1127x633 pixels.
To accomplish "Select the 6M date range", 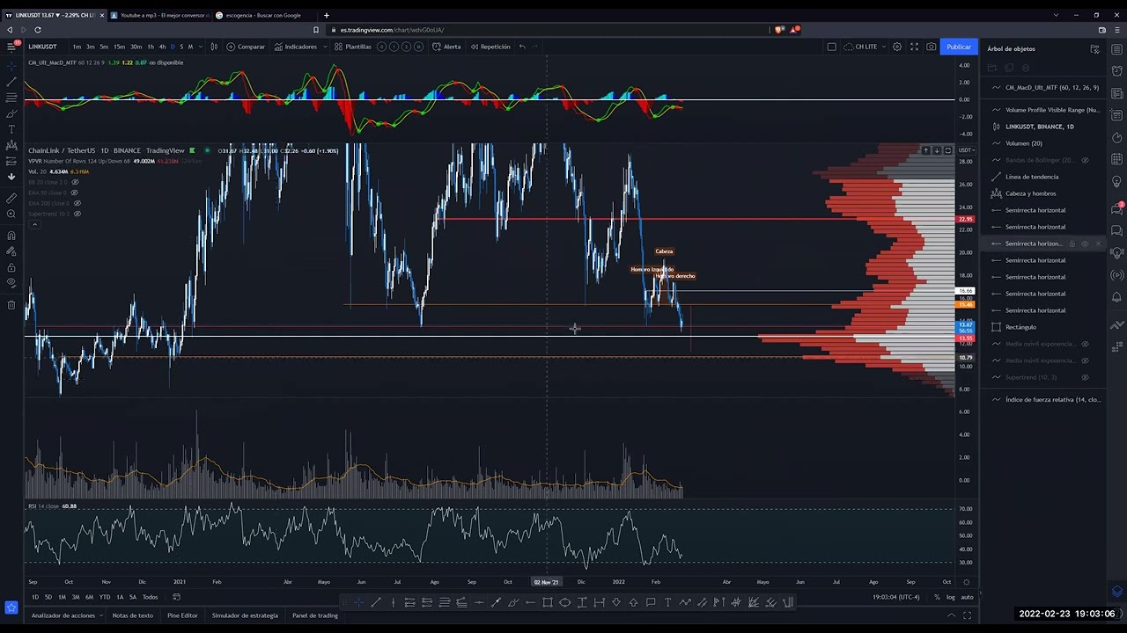I will pyautogui.click(x=89, y=597).
